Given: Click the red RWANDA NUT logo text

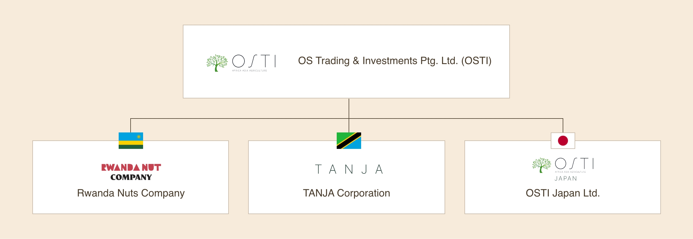Looking at the screenshot, I should click(131, 167).
